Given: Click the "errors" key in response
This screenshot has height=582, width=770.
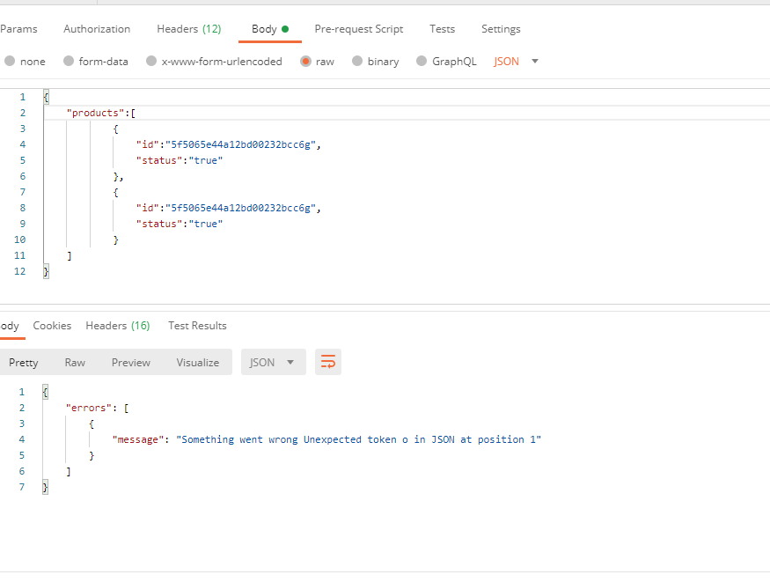Looking at the screenshot, I should coord(88,408).
